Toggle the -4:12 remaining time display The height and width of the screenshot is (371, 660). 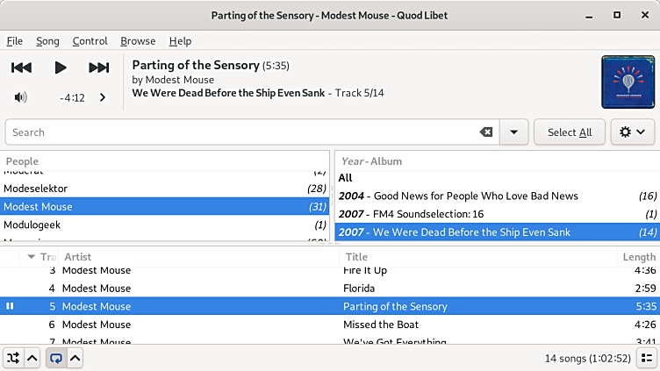coord(72,97)
